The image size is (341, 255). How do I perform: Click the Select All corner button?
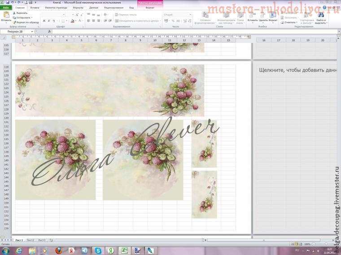coord(4,38)
